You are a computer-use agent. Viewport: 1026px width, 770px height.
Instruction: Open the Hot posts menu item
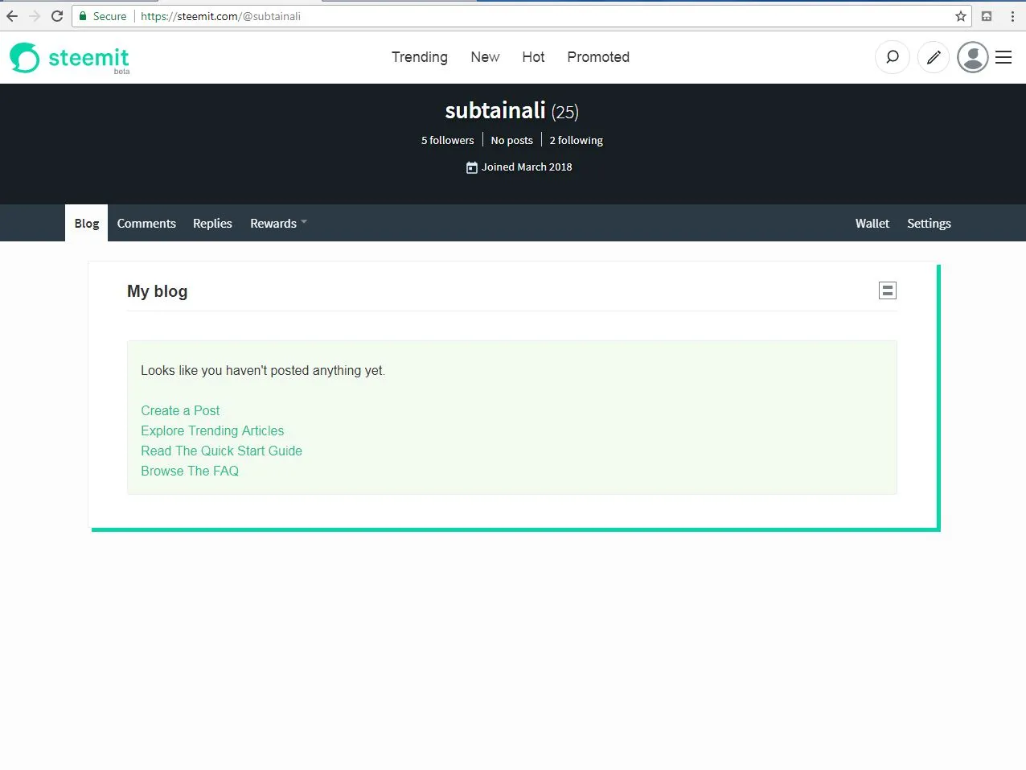point(533,57)
